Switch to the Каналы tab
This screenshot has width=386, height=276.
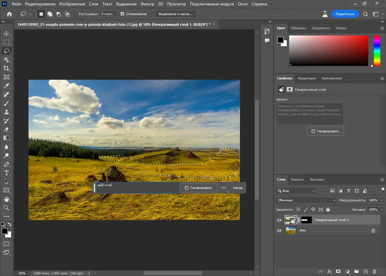coord(298,180)
